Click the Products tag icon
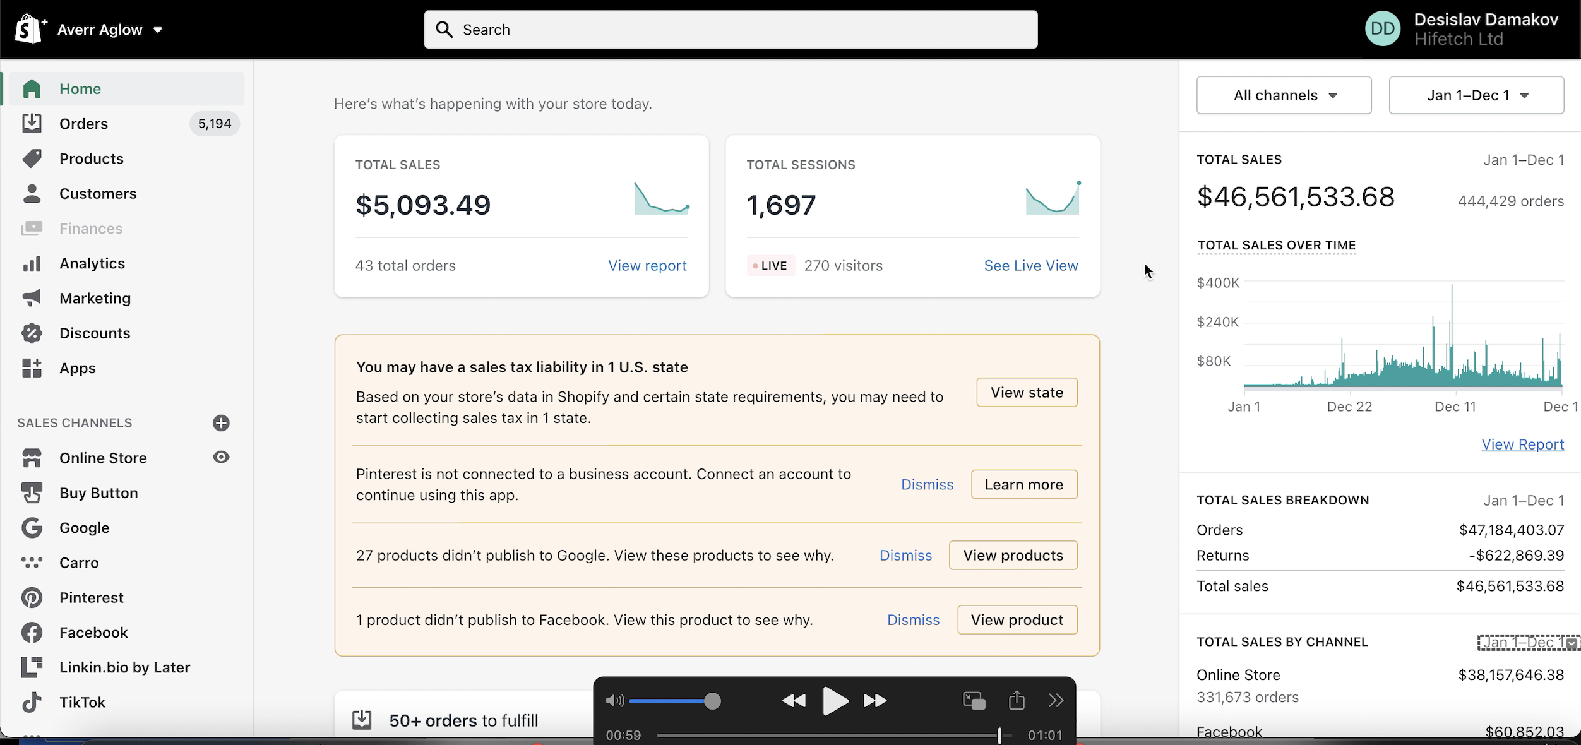 (32, 158)
